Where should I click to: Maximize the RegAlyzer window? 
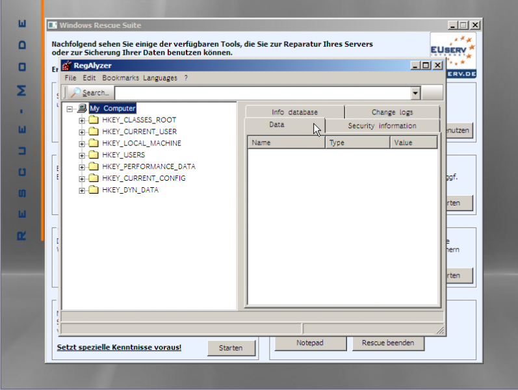426,66
